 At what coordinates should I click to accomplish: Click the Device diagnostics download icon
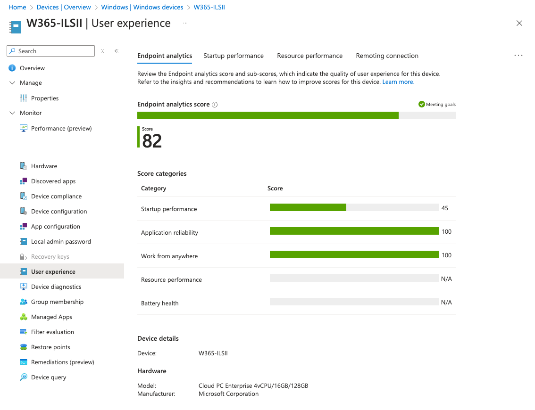24,287
